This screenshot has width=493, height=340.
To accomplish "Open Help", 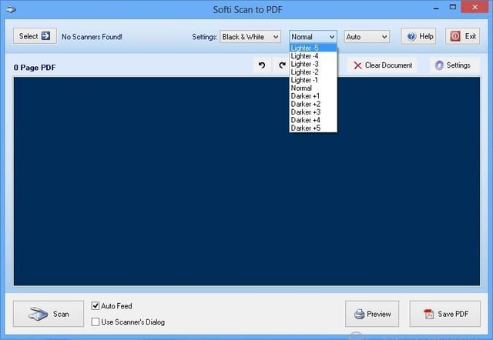I will point(418,36).
